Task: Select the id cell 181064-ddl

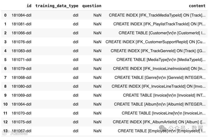Action: click(x=22, y=104)
